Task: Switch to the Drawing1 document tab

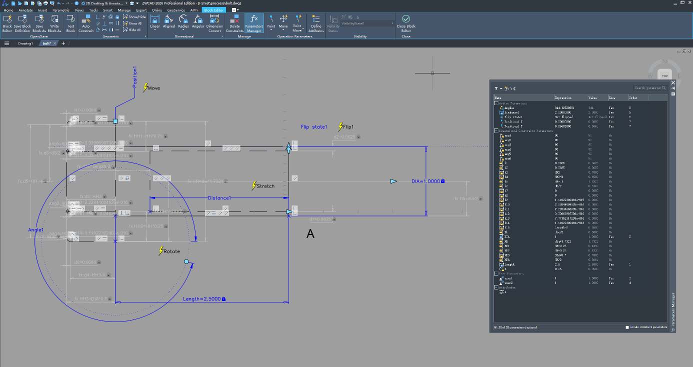Action: pyautogui.click(x=25, y=43)
